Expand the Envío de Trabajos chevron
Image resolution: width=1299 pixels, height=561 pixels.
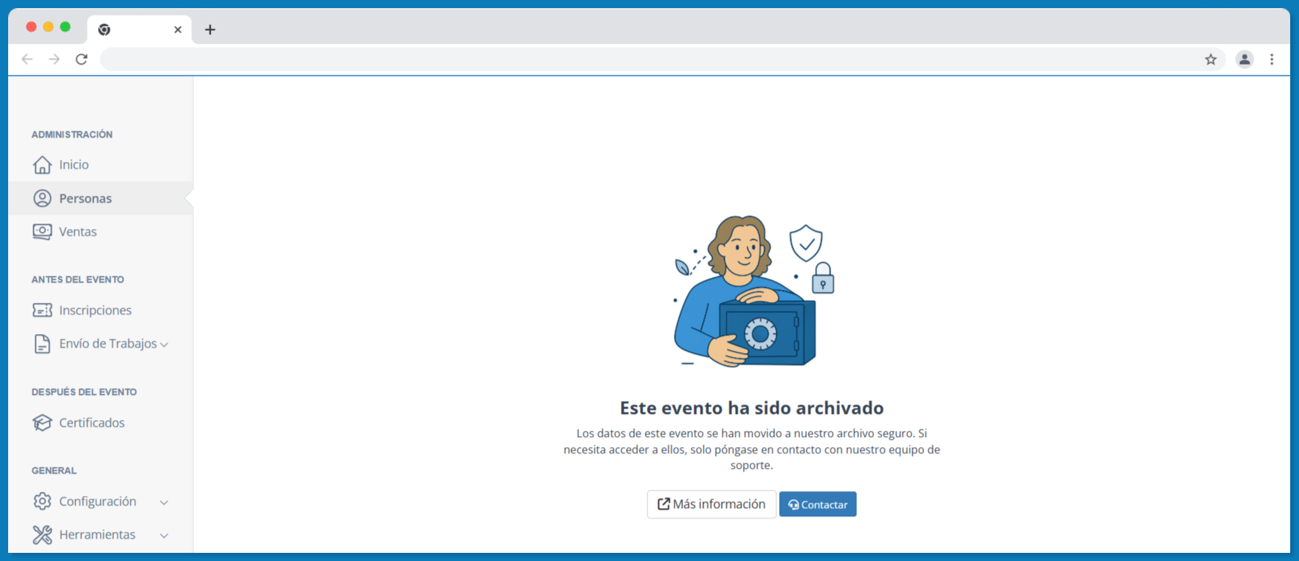(x=164, y=345)
